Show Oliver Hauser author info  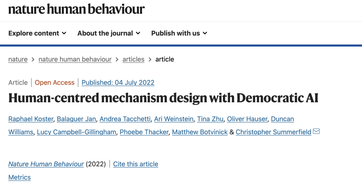coord(247,119)
